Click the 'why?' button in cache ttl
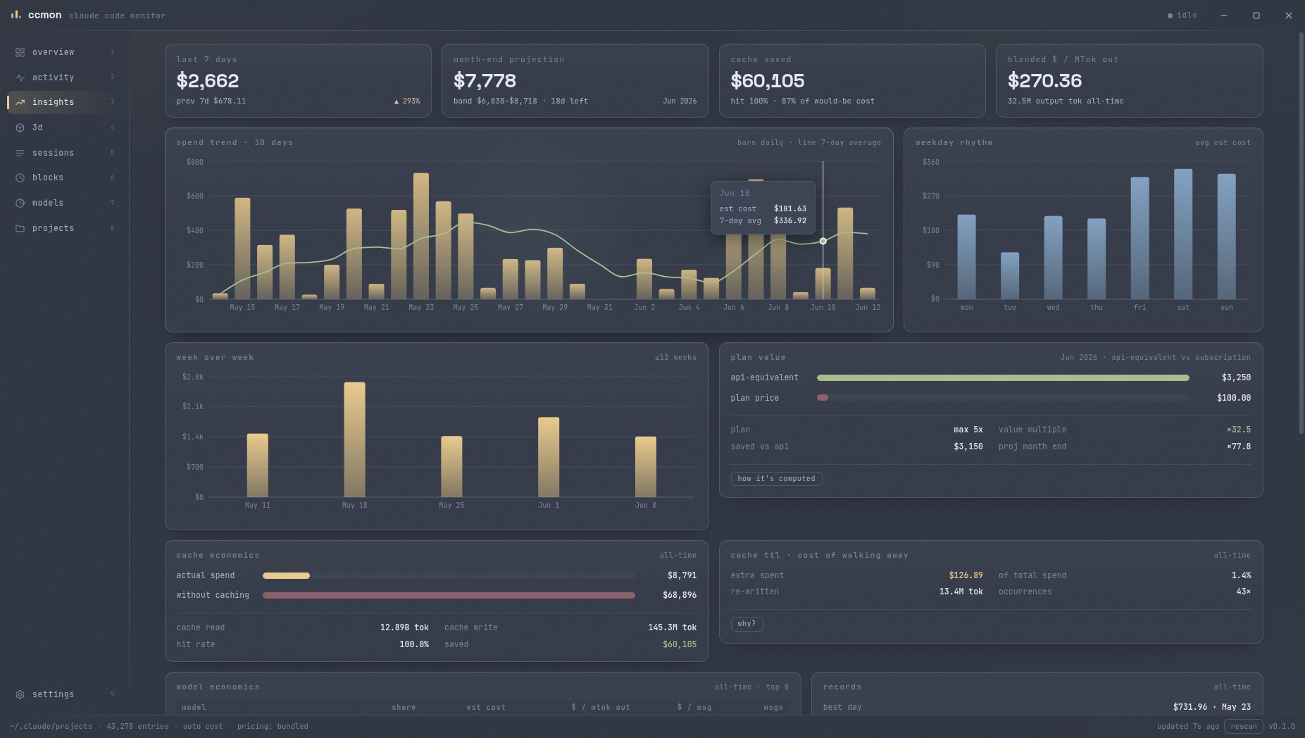Image resolution: width=1305 pixels, height=738 pixels. pyautogui.click(x=747, y=624)
